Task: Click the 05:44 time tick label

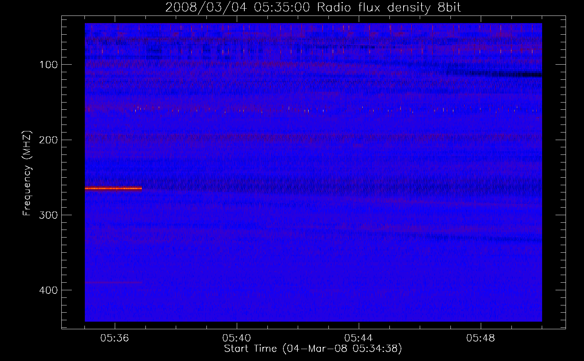Action: [x=359, y=338]
